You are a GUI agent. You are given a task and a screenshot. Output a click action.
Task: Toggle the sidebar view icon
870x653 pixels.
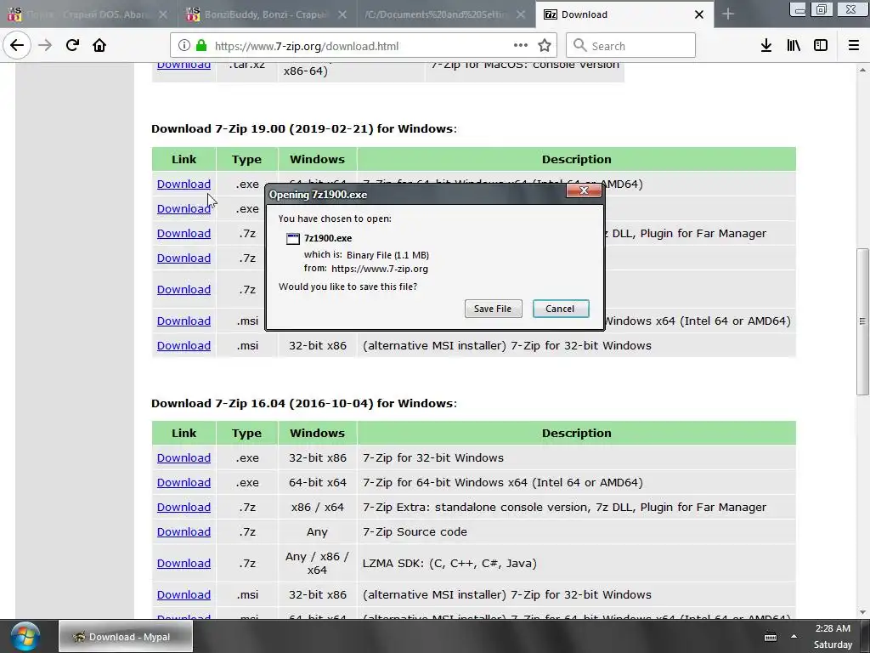pyautogui.click(x=821, y=46)
